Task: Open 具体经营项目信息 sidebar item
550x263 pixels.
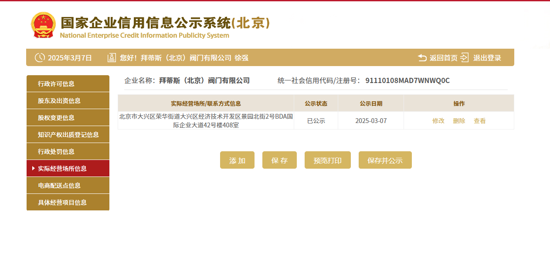Action: 68,202
